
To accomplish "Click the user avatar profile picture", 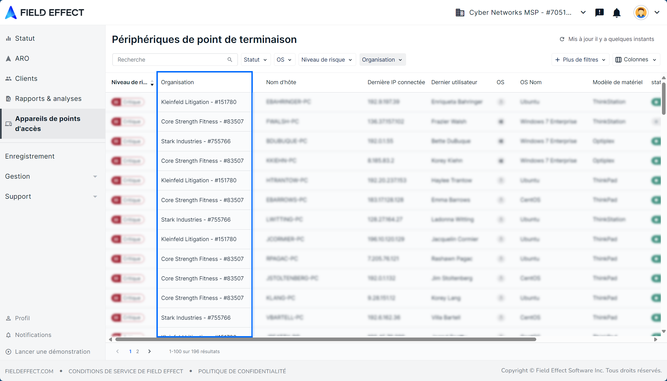I will [641, 13].
